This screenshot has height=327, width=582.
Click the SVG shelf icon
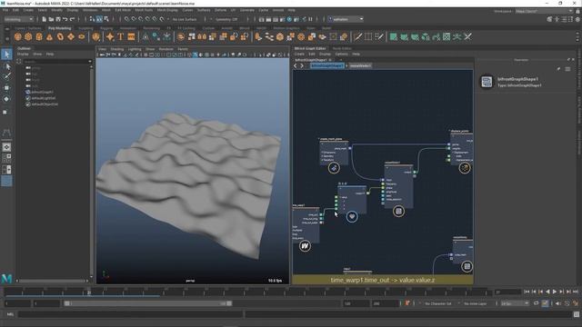tap(131, 36)
